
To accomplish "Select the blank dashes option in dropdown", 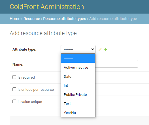I will point(78,58).
